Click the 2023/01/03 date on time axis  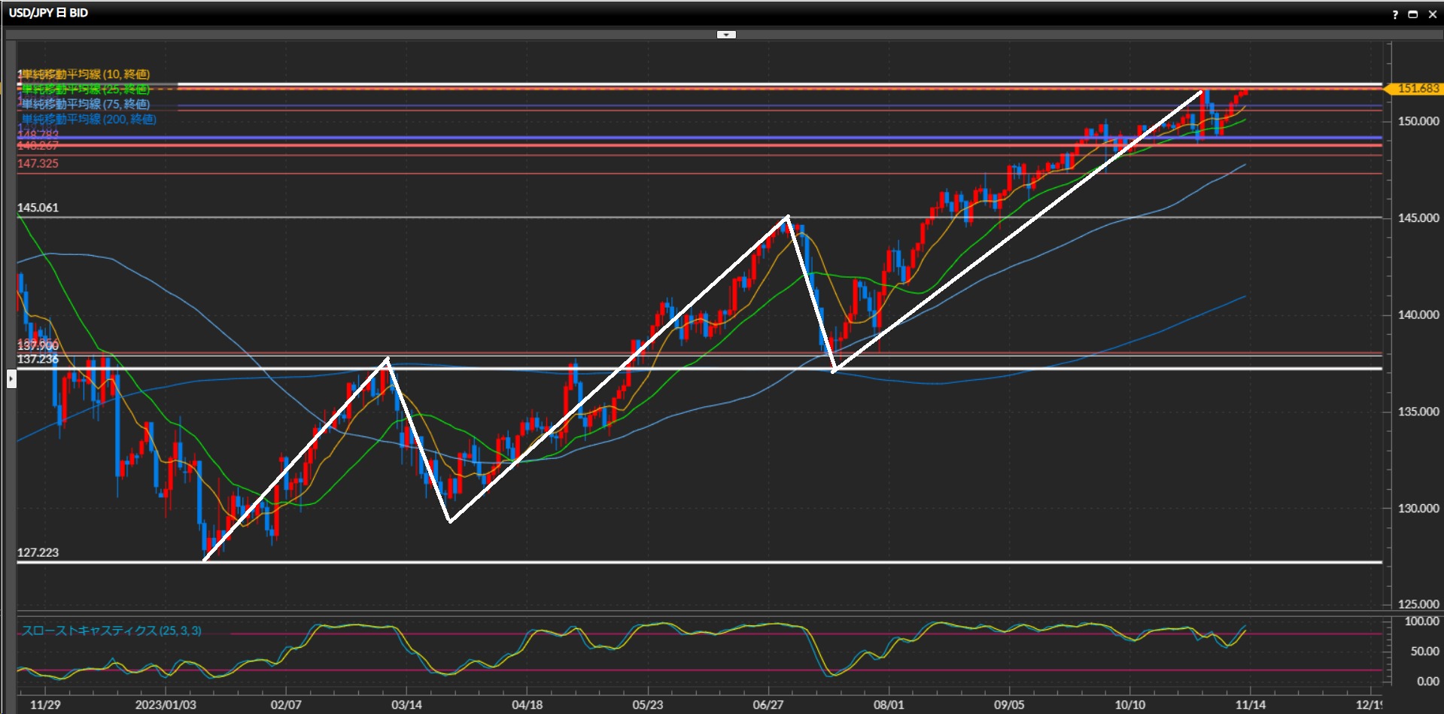[166, 705]
